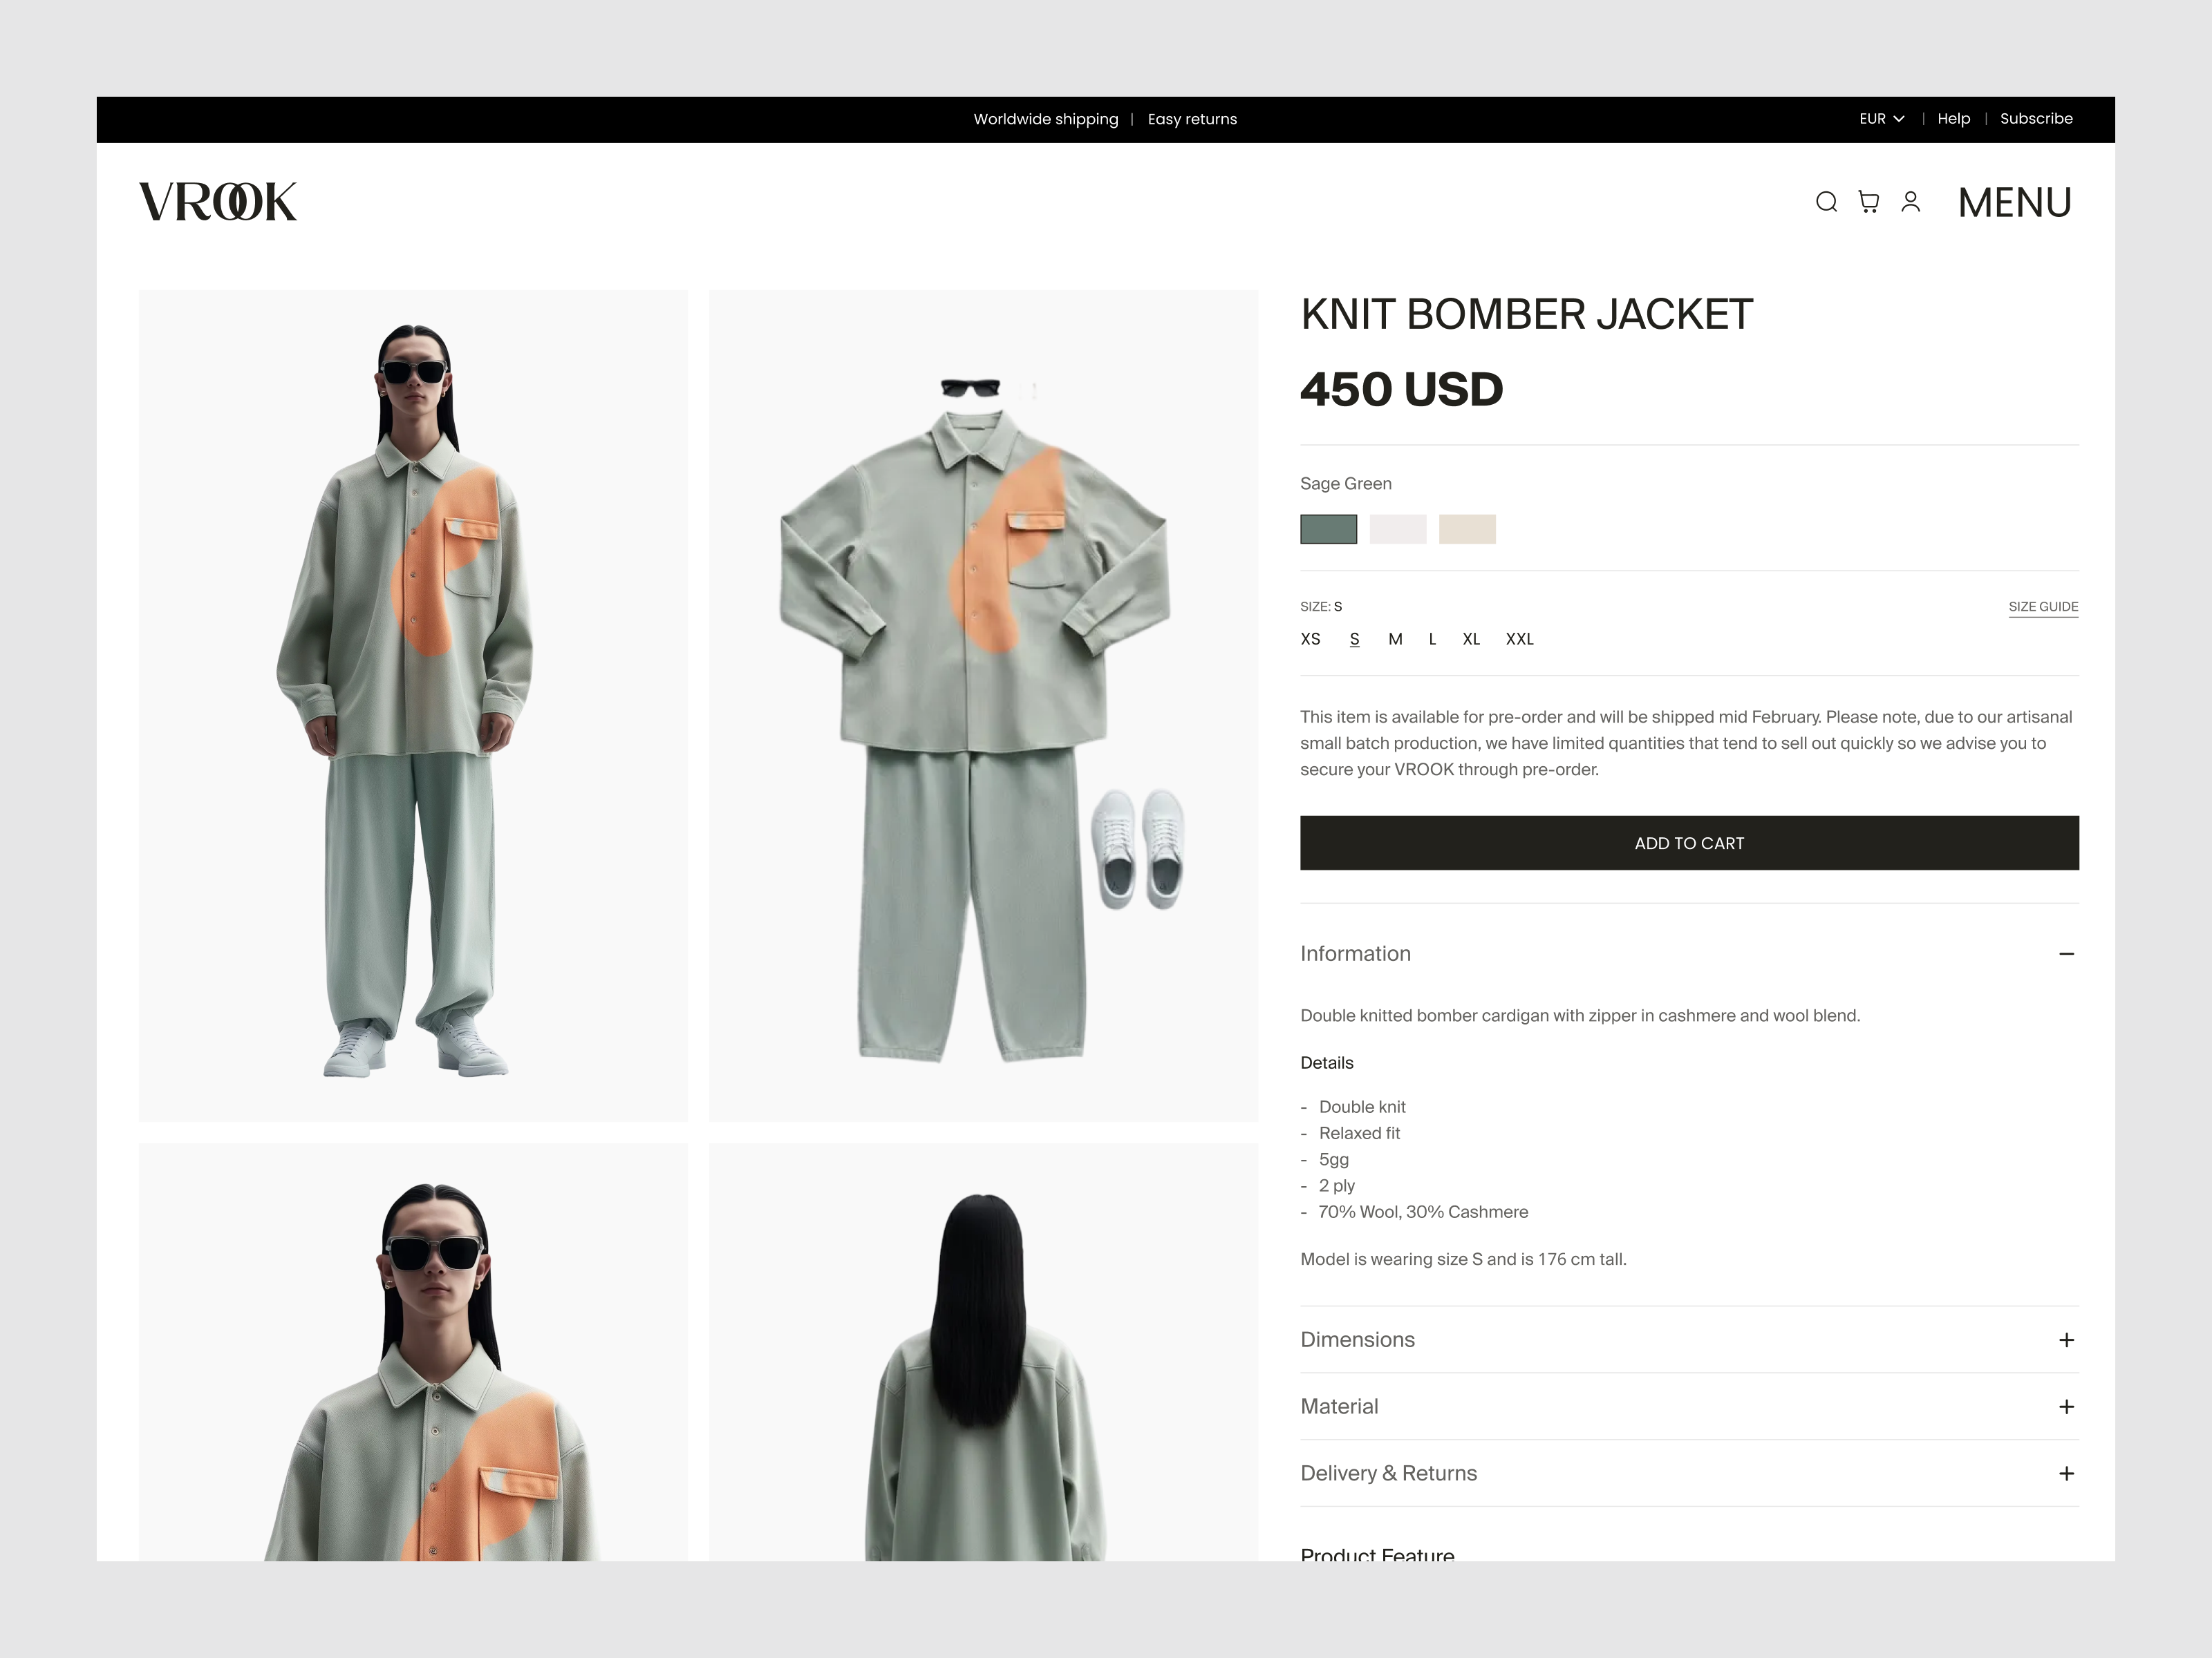Click the user account icon
The image size is (2212, 1658).
(x=1911, y=202)
